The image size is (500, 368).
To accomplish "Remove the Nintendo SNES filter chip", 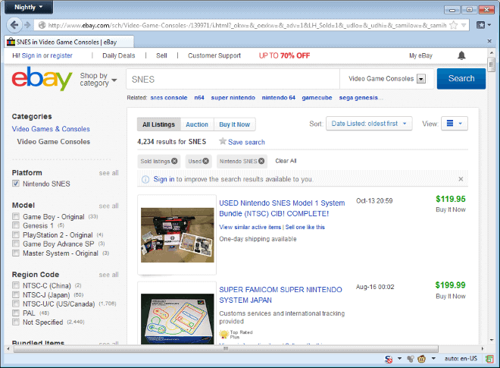I will pos(261,161).
